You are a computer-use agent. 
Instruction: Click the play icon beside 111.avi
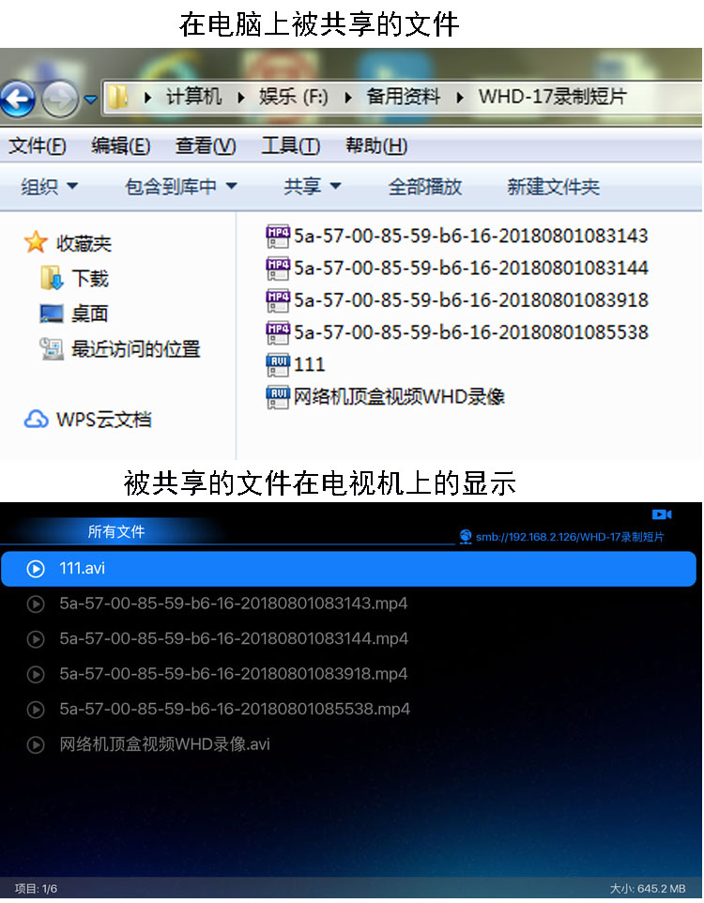click(x=36, y=569)
